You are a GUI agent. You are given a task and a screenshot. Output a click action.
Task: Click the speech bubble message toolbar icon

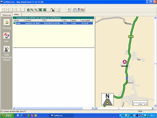(x=74, y=10)
